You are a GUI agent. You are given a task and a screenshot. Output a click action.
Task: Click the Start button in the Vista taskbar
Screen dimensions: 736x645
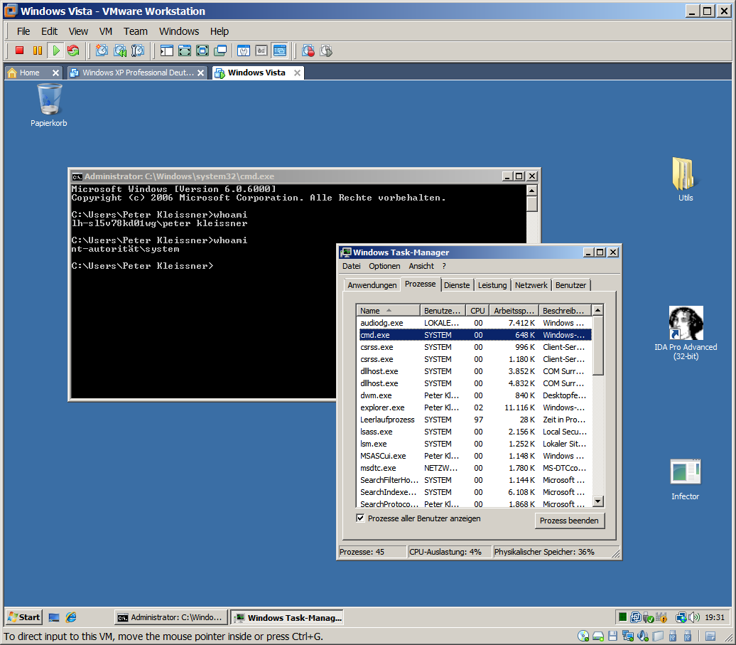pyautogui.click(x=23, y=617)
